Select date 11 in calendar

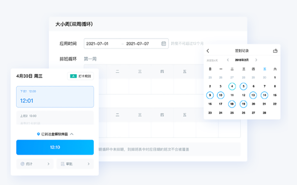(x=232, y=95)
